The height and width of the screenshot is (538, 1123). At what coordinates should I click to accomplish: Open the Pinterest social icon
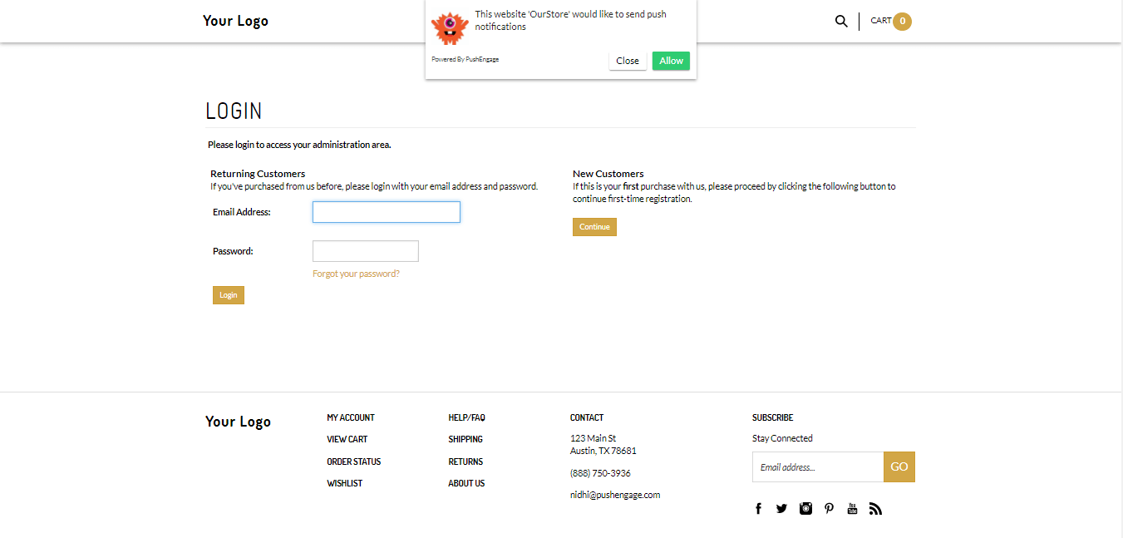pyautogui.click(x=829, y=508)
